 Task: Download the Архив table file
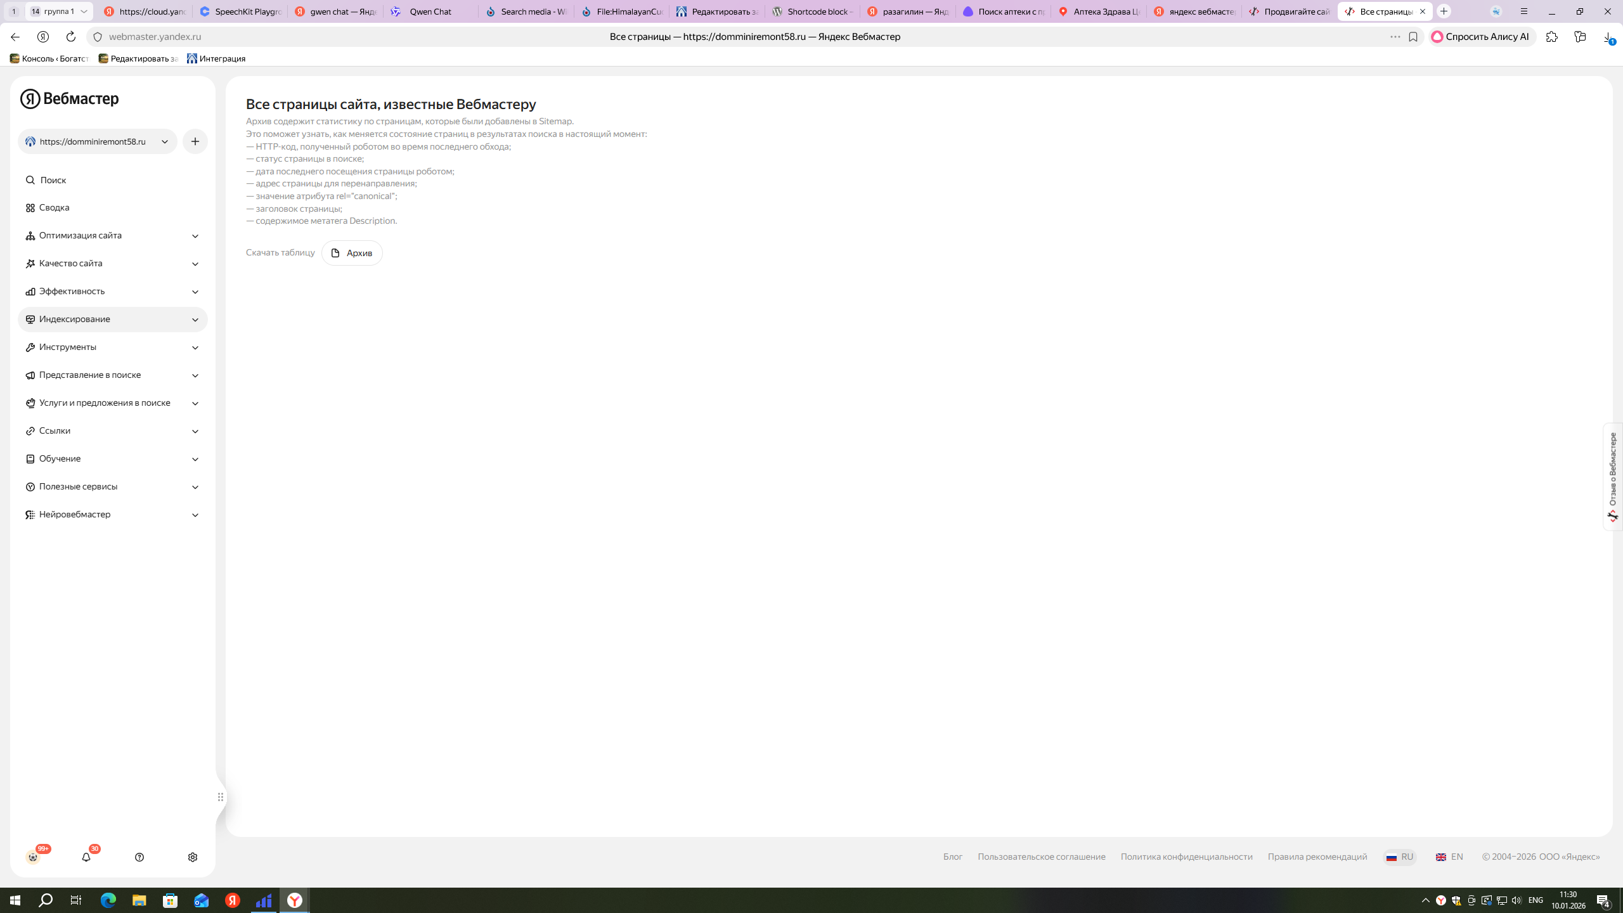coord(352,253)
